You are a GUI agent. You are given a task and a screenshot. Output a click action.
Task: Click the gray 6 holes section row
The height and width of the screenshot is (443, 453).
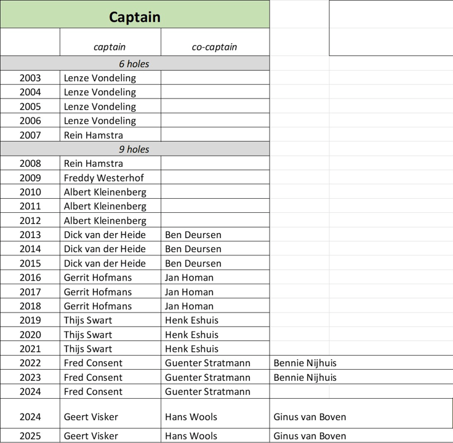[134, 63]
